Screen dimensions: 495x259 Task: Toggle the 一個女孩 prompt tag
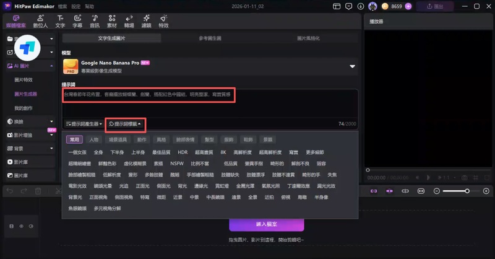tap(77, 152)
